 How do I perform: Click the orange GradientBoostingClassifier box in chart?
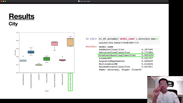pos(70,42)
